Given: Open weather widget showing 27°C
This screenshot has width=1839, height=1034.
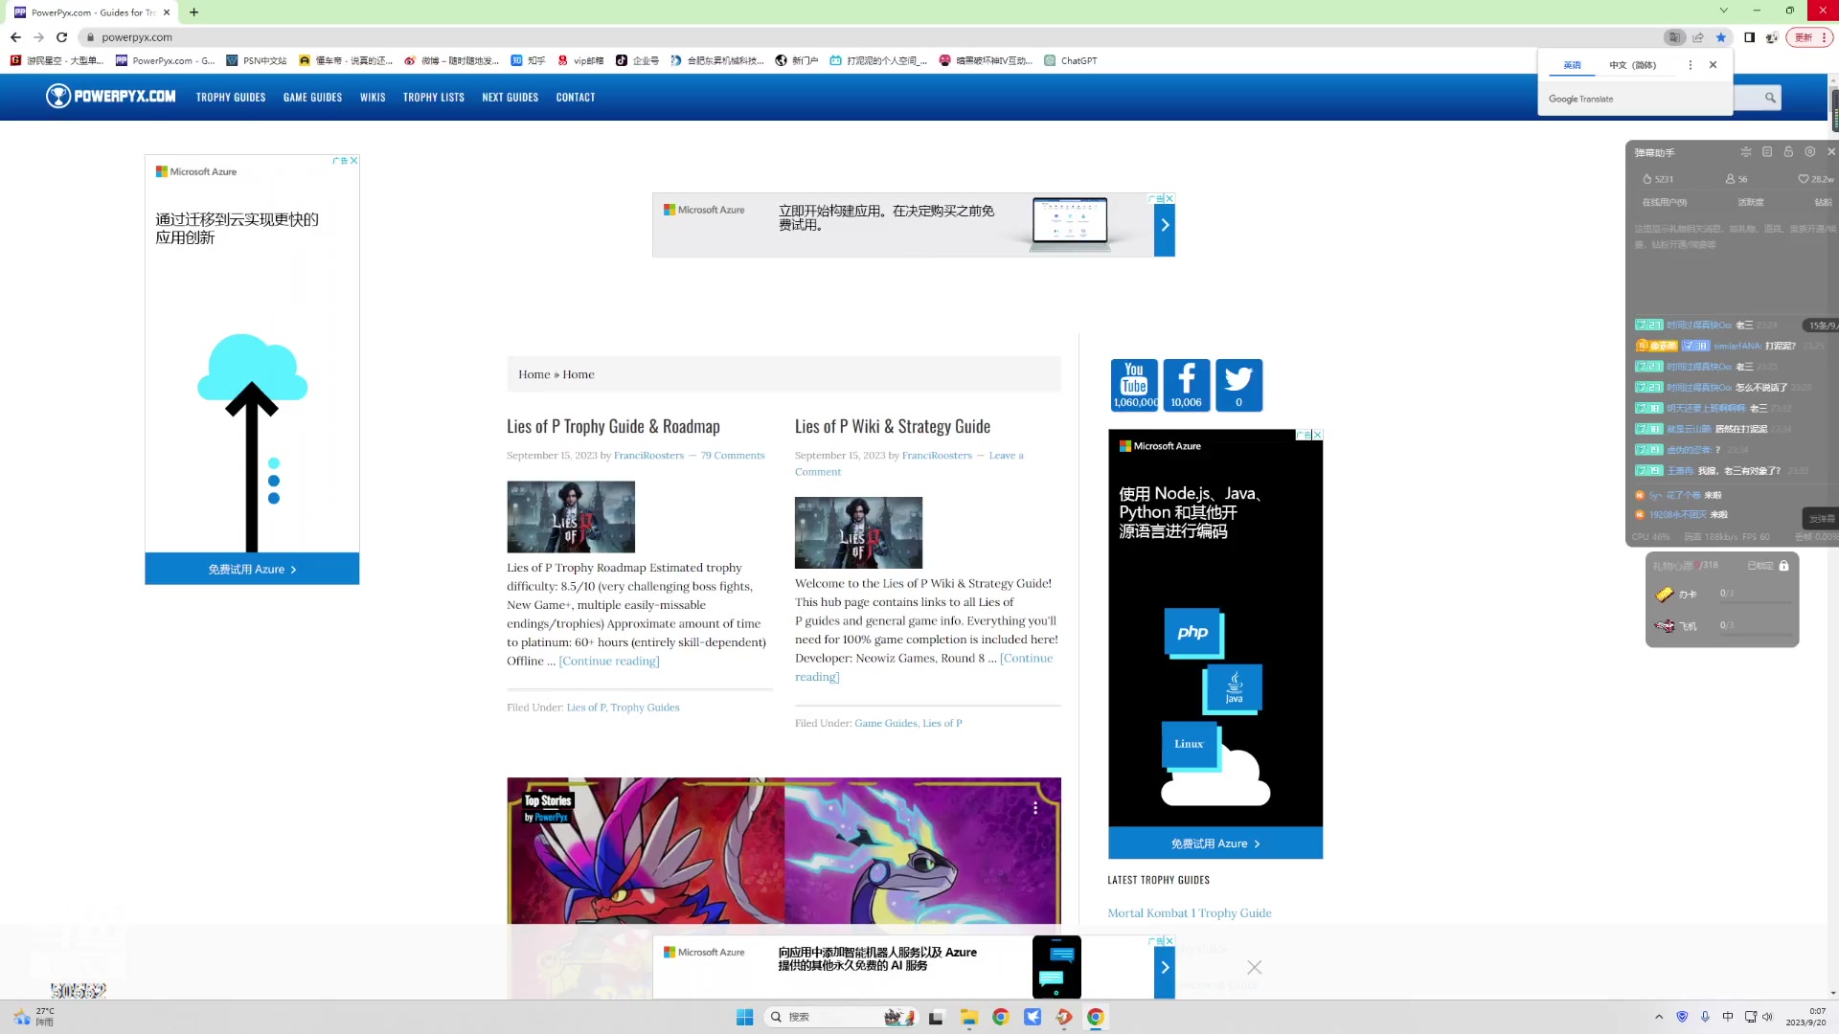Looking at the screenshot, I should (34, 1017).
